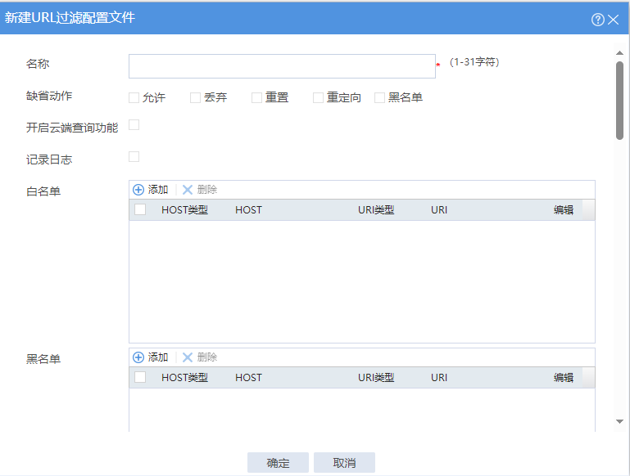This screenshot has width=630, height=476.
Task: Check the 黑名单 default action box
Action: (x=379, y=97)
